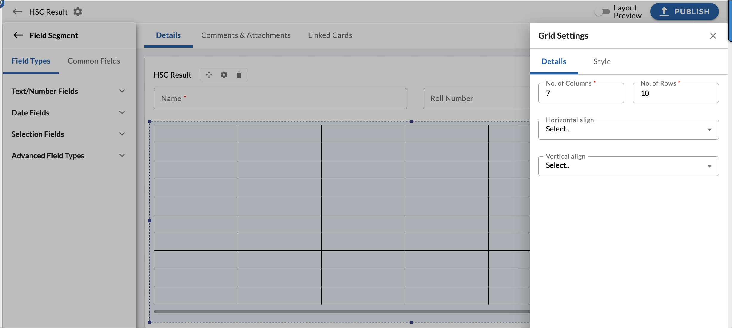This screenshot has height=328, width=732.
Task: Switch to the Common Fields tab
Action: (94, 61)
